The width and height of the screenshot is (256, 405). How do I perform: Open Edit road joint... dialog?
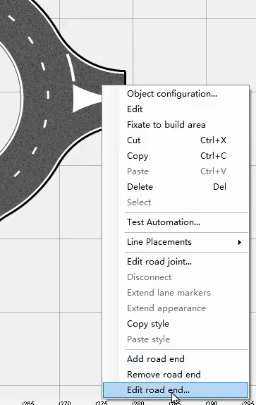[x=176, y=262]
